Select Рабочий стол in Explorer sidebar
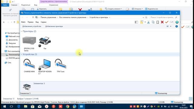 pos(13,36)
